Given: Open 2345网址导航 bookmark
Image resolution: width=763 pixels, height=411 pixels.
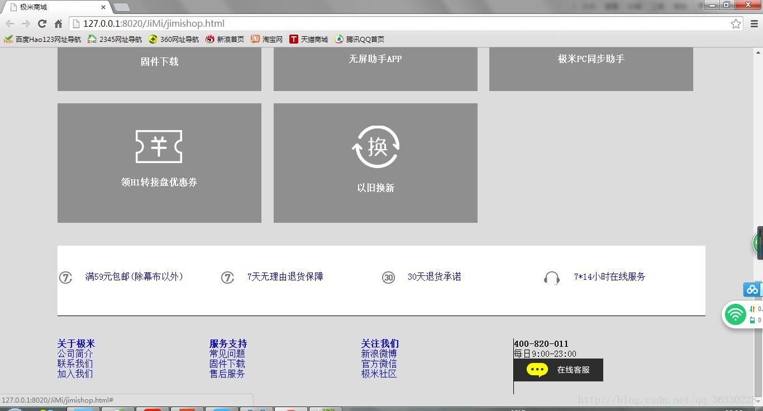Looking at the screenshot, I should tap(115, 39).
